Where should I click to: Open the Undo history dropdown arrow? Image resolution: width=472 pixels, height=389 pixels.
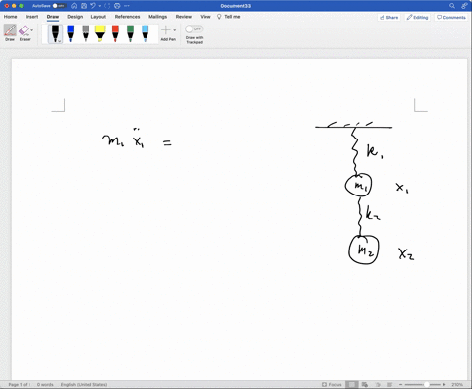coord(100,6)
